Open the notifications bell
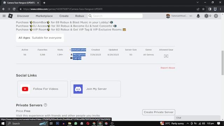The height and width of the screenshot is (126, 224). pos(198,16)
